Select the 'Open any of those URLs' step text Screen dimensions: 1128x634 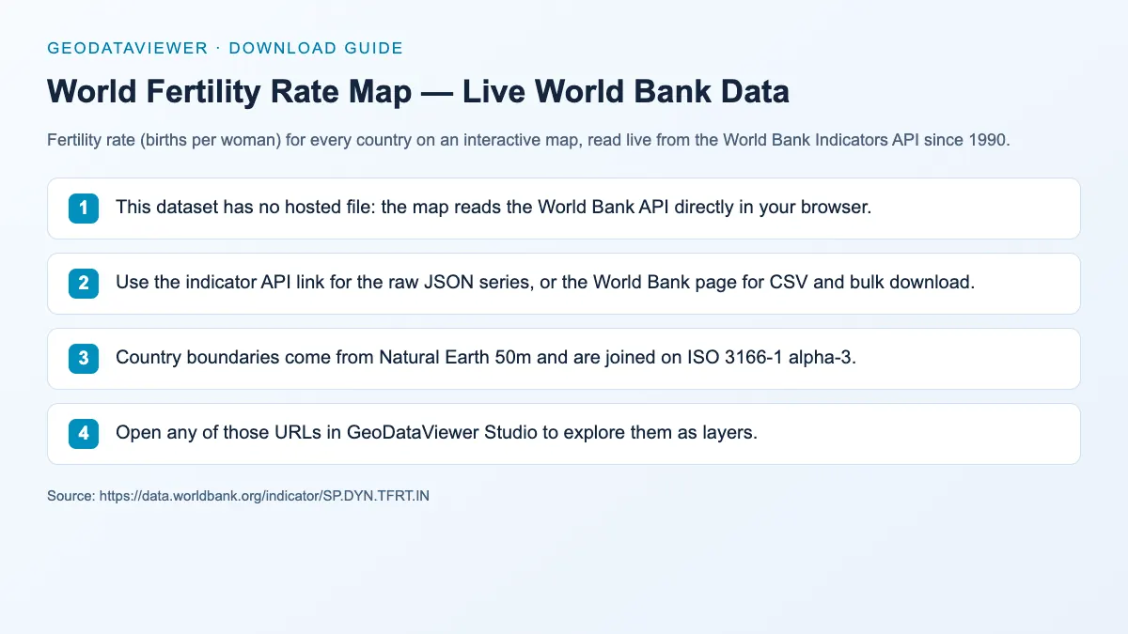pos(436,433)
